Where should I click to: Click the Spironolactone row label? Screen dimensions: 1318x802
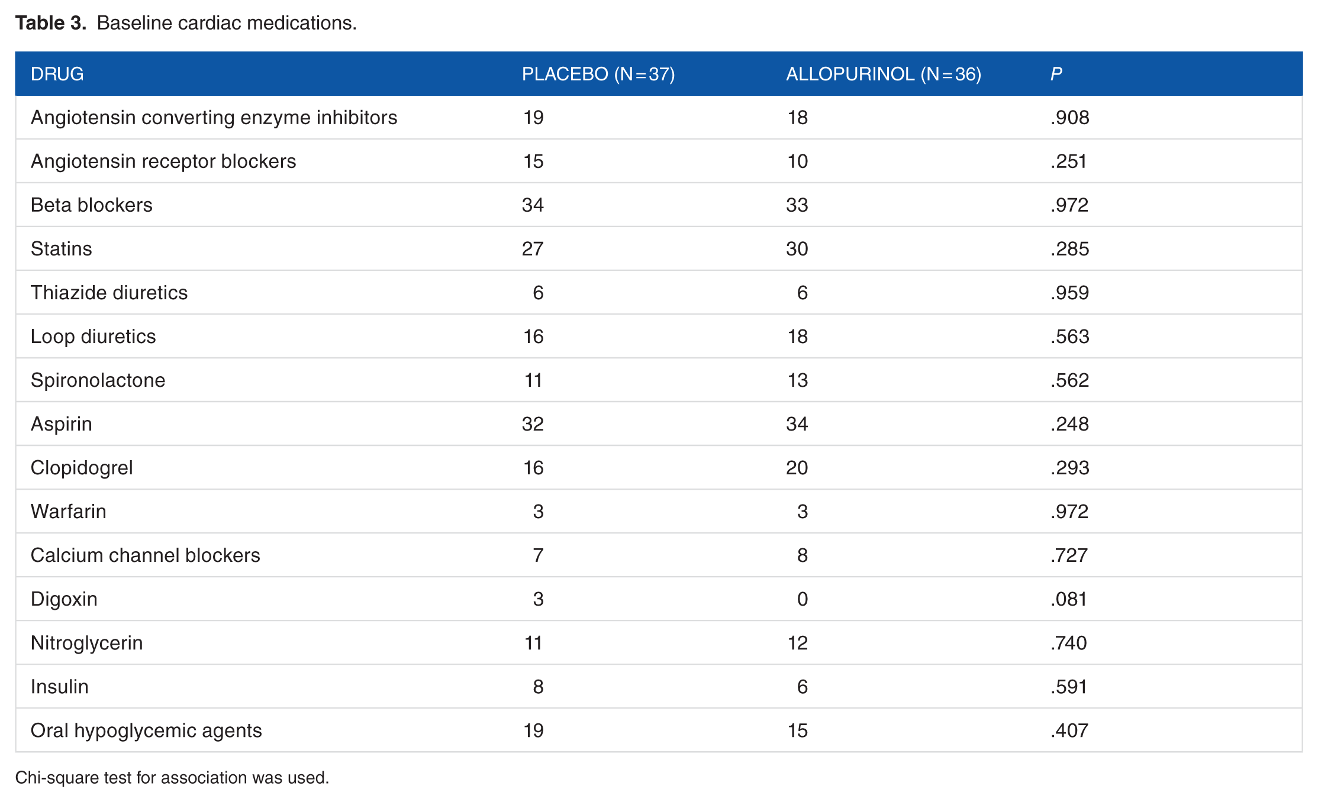[x=98, y=380]
